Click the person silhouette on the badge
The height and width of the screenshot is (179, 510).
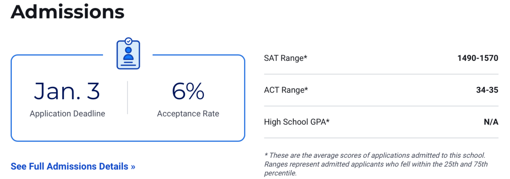click(x=128, y=54)
